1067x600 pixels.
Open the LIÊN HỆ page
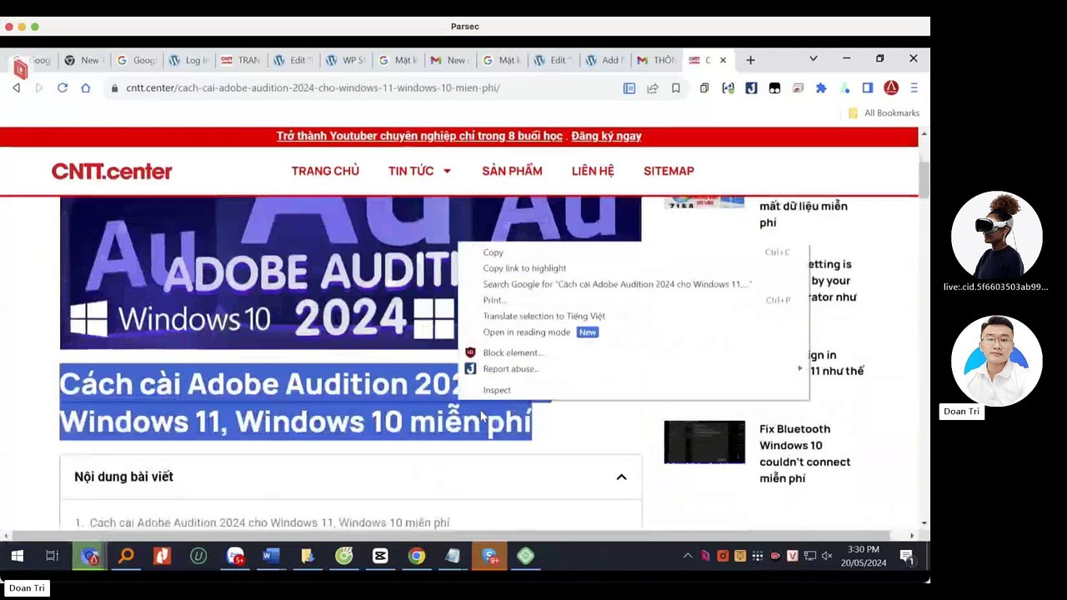pyautogui.click(x=593, y=171)
